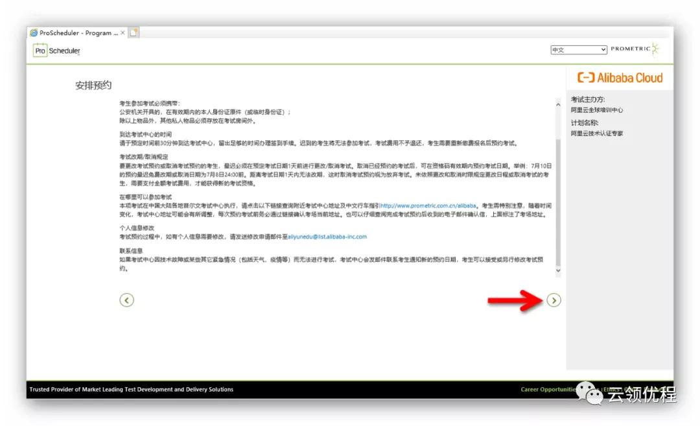This screenshot has height=426, width=700.
Task: Click the Trusted Provider footer text
Action: tap(131, 390)
